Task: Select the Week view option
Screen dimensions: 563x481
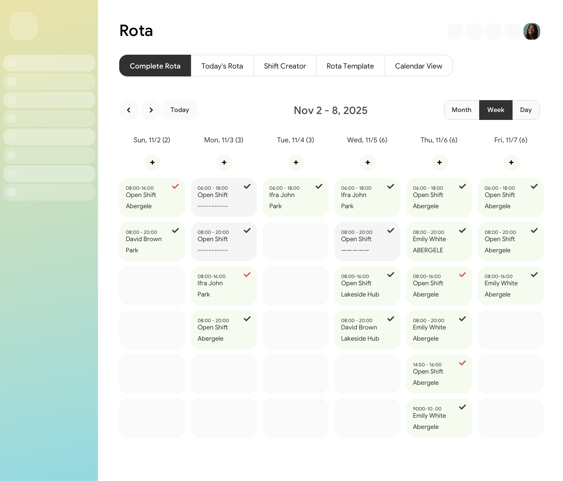Action: (x=496, y=110)
